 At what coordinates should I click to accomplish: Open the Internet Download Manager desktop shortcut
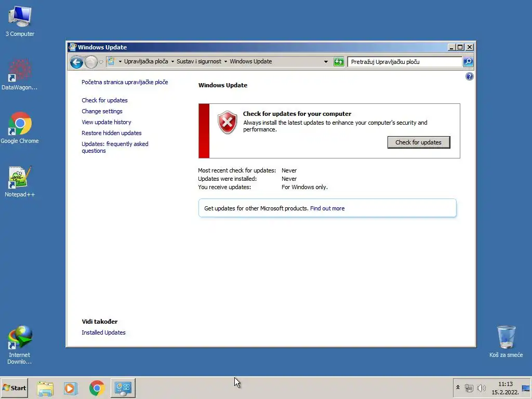point(20,345)
